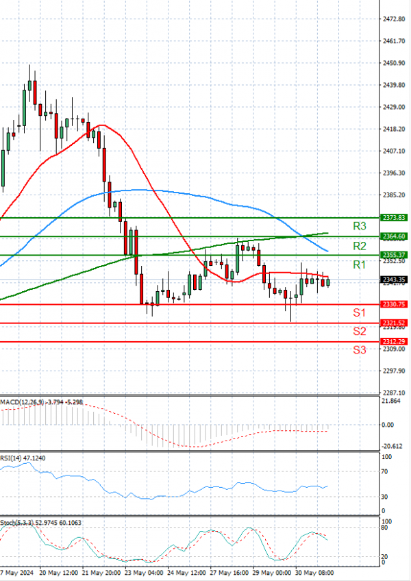
Task: Select the 2373.83 price tag
Action: [x=394, y=217]
